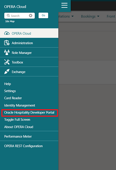Image resolution: width=116 pixels, height=170 pixels.
Task: Open the Help link
Action: pos(8,84)
